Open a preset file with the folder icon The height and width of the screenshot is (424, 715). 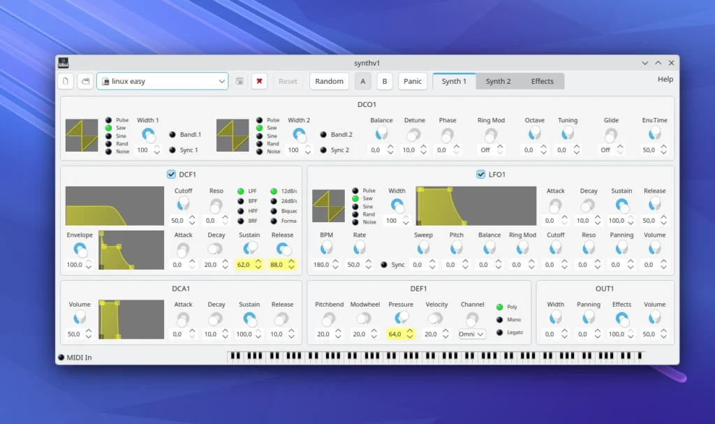click(x=84, y=81)
